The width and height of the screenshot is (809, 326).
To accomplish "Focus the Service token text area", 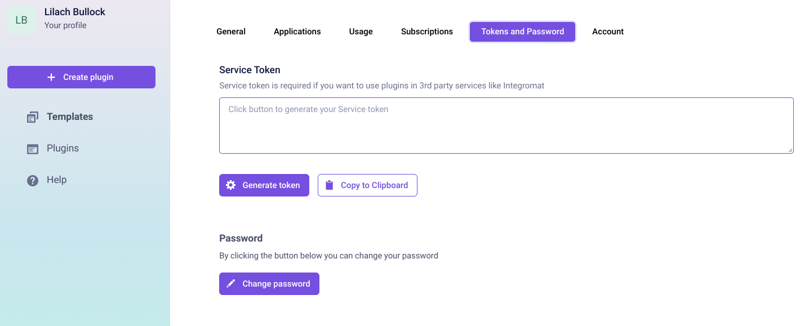I will click(x=506, y=125).
